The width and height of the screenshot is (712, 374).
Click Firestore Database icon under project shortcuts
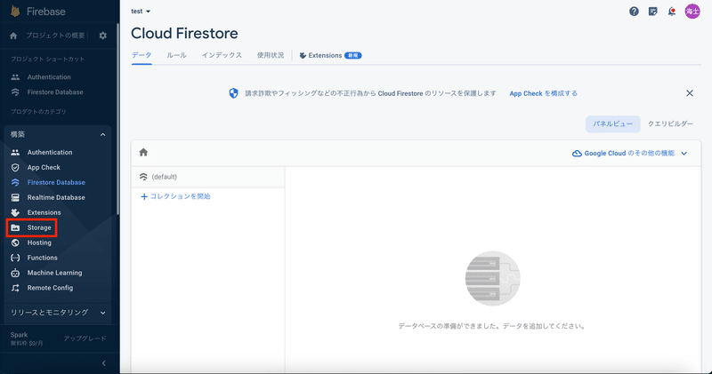[15, 92]
